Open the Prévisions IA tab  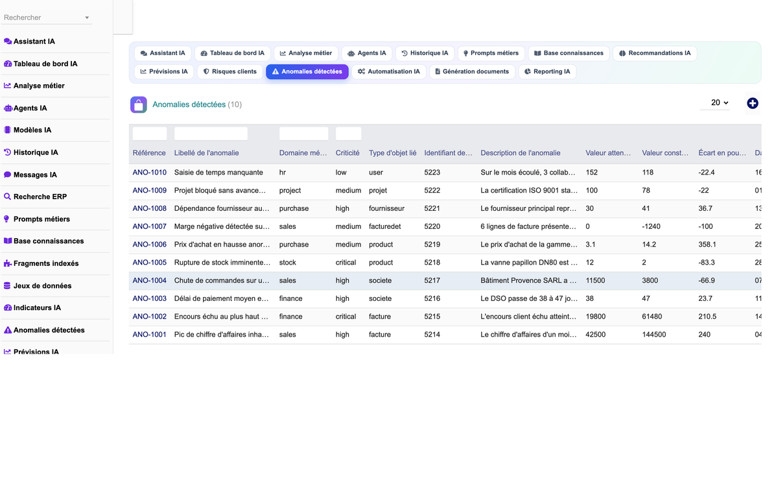click(164, 71)
